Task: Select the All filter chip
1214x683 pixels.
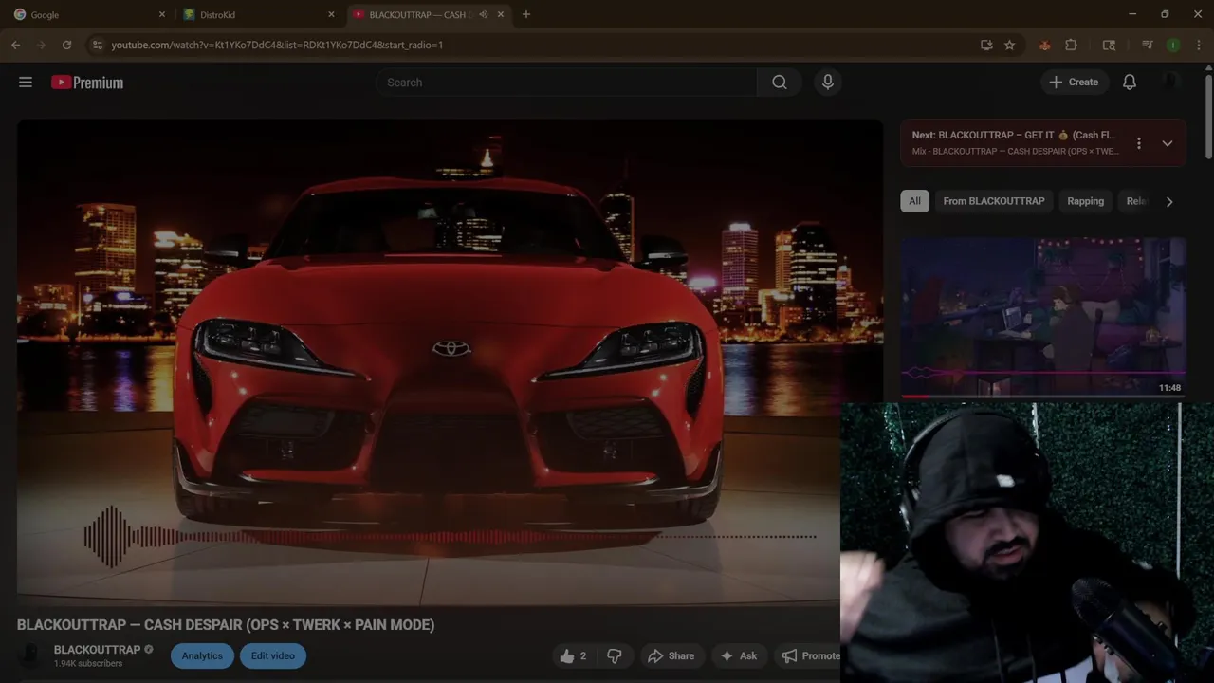Action: point(914,201)
